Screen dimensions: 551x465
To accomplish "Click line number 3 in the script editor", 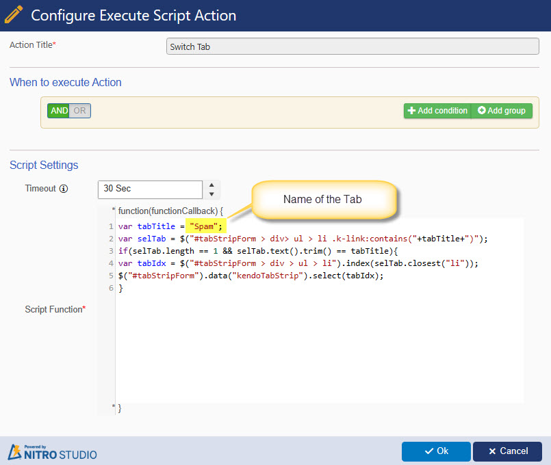I will point(111,250).
